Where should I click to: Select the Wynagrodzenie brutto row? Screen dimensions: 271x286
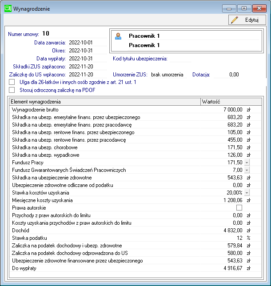(x=135, y=110)
